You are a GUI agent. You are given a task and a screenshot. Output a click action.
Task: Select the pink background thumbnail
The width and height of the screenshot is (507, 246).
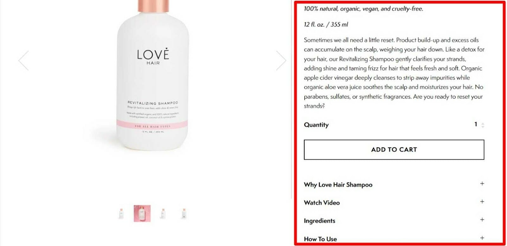pos(142,213)
